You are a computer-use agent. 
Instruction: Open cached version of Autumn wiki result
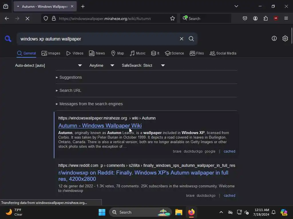[229, 151]
